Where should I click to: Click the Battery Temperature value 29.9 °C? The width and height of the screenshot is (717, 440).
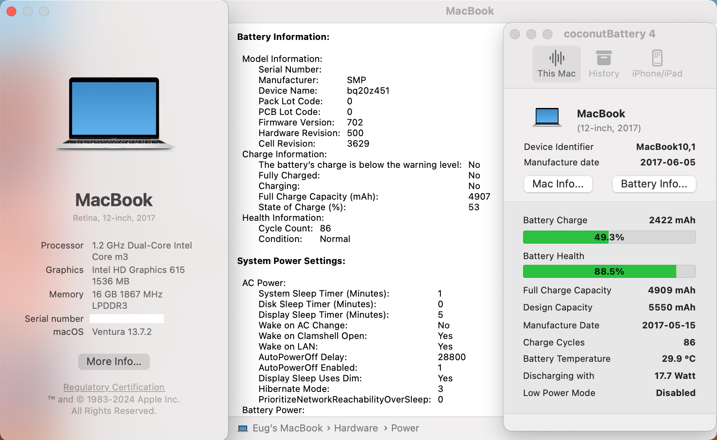pos(679,359)
